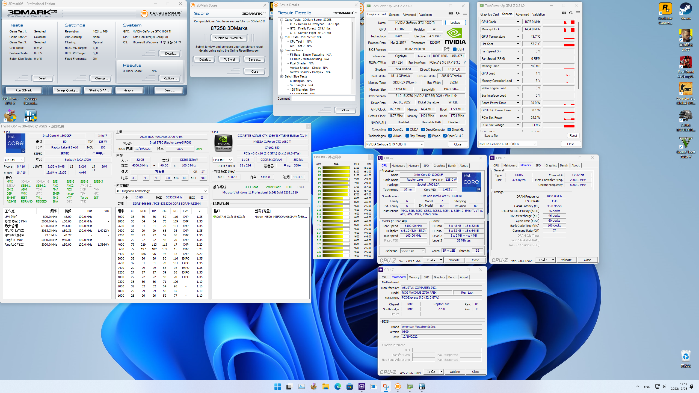Click the NVIDIA logo in GPU-Z
The width and height of the screenshot is (699, 393).
tap(455, 36)
